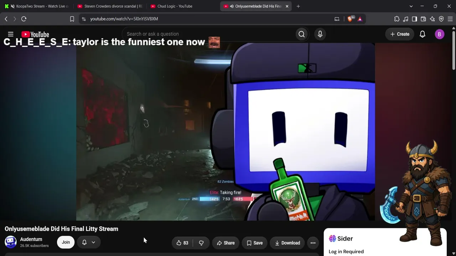Open Brave Rewards triangle icon

[x=360, y=19]
